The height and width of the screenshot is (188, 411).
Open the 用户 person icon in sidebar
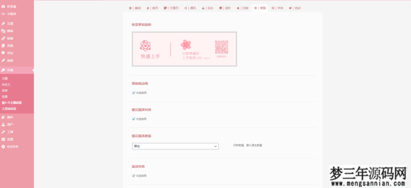pos(3,125)
